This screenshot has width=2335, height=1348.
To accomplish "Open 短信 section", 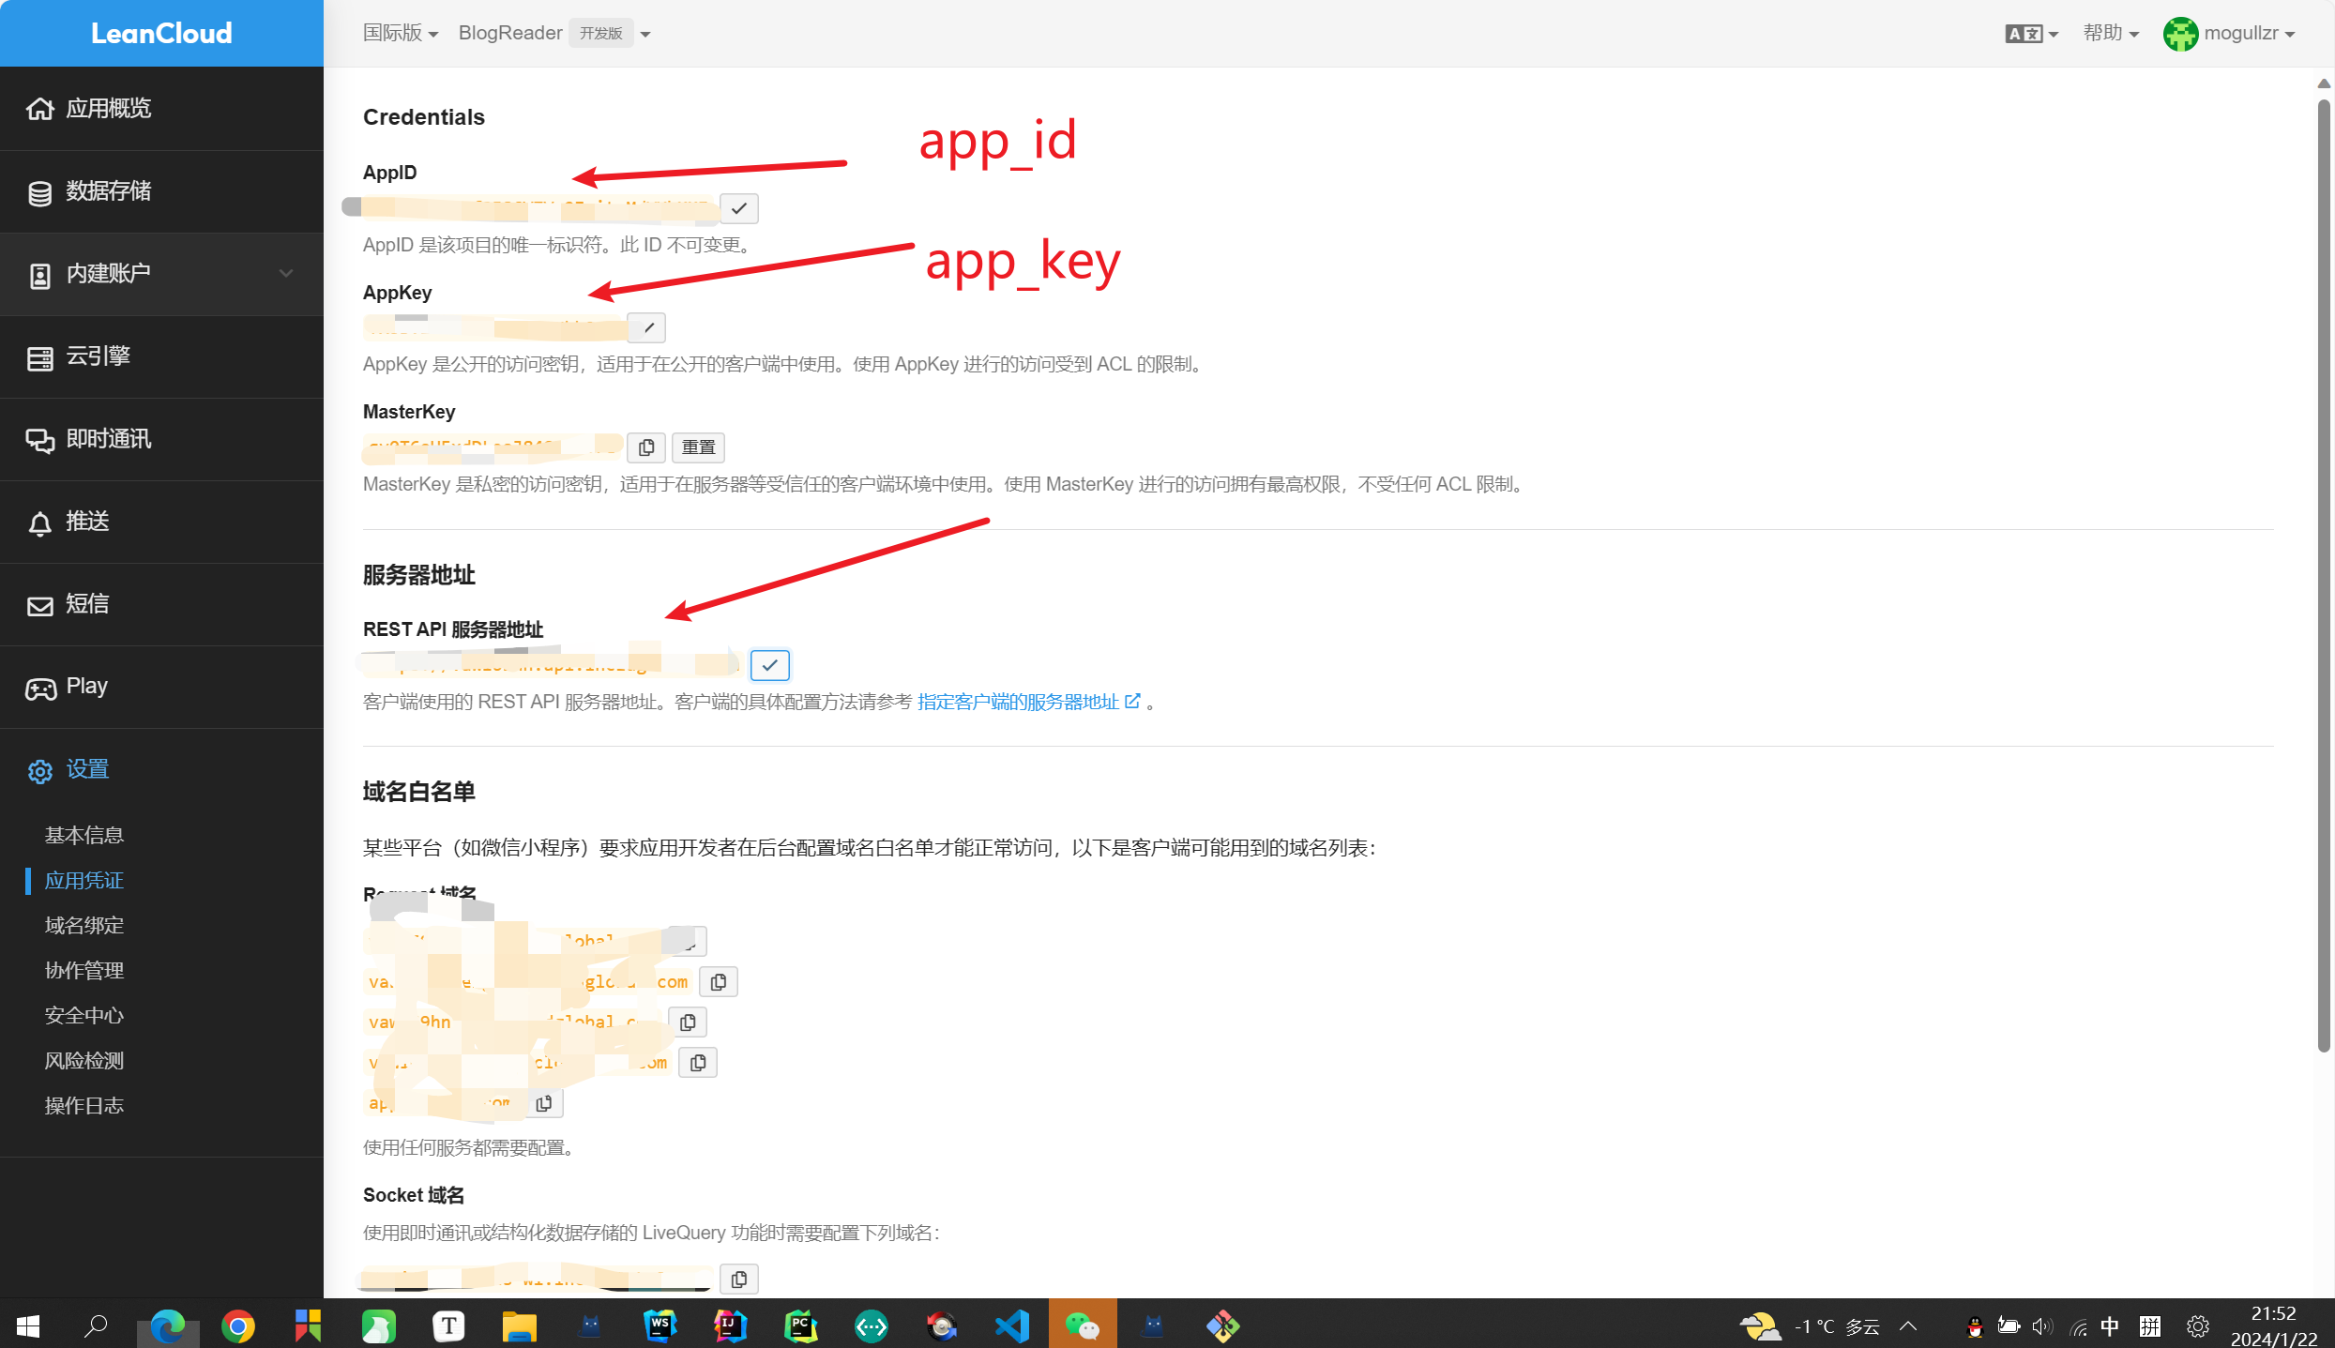I will [x=161, y=604].
